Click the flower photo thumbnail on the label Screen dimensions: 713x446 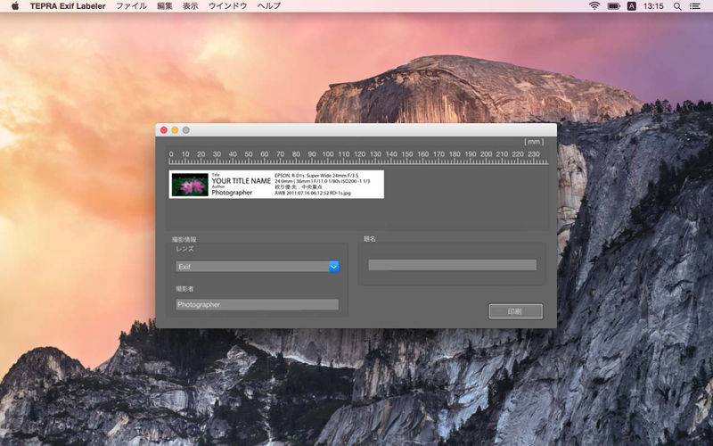[190, 185]
